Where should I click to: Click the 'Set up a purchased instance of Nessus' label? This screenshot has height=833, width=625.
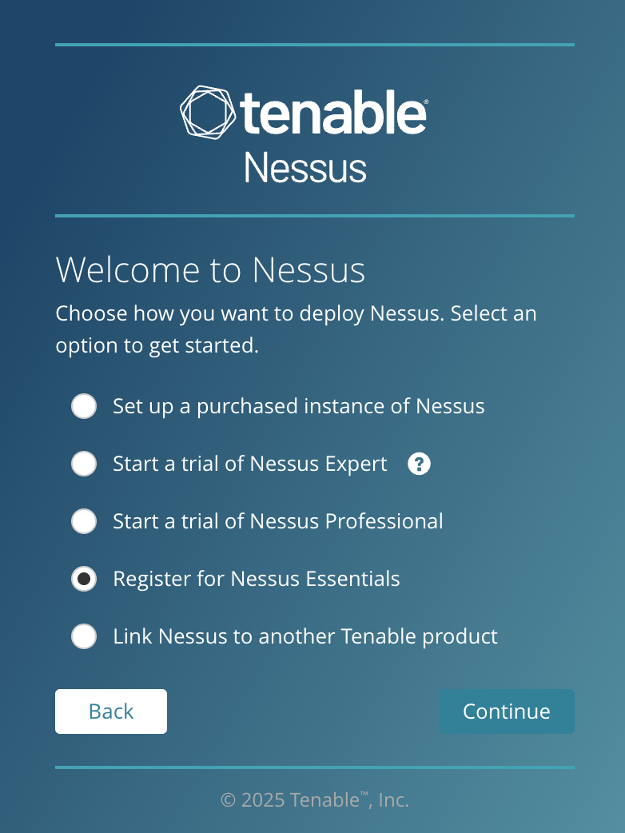tap(298, 406)
